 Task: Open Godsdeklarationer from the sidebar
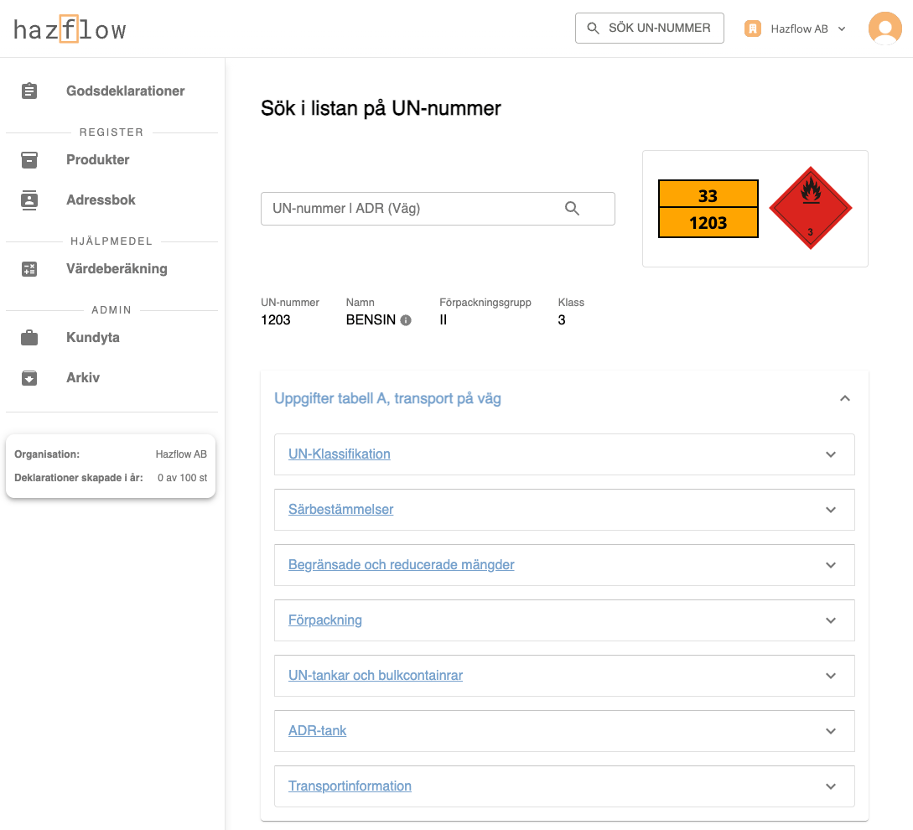[126, 91]
